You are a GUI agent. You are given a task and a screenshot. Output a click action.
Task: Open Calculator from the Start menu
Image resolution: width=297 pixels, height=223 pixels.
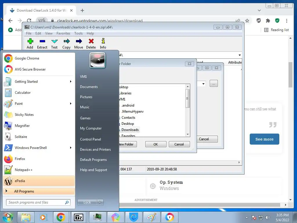click(x=39, y=93)
